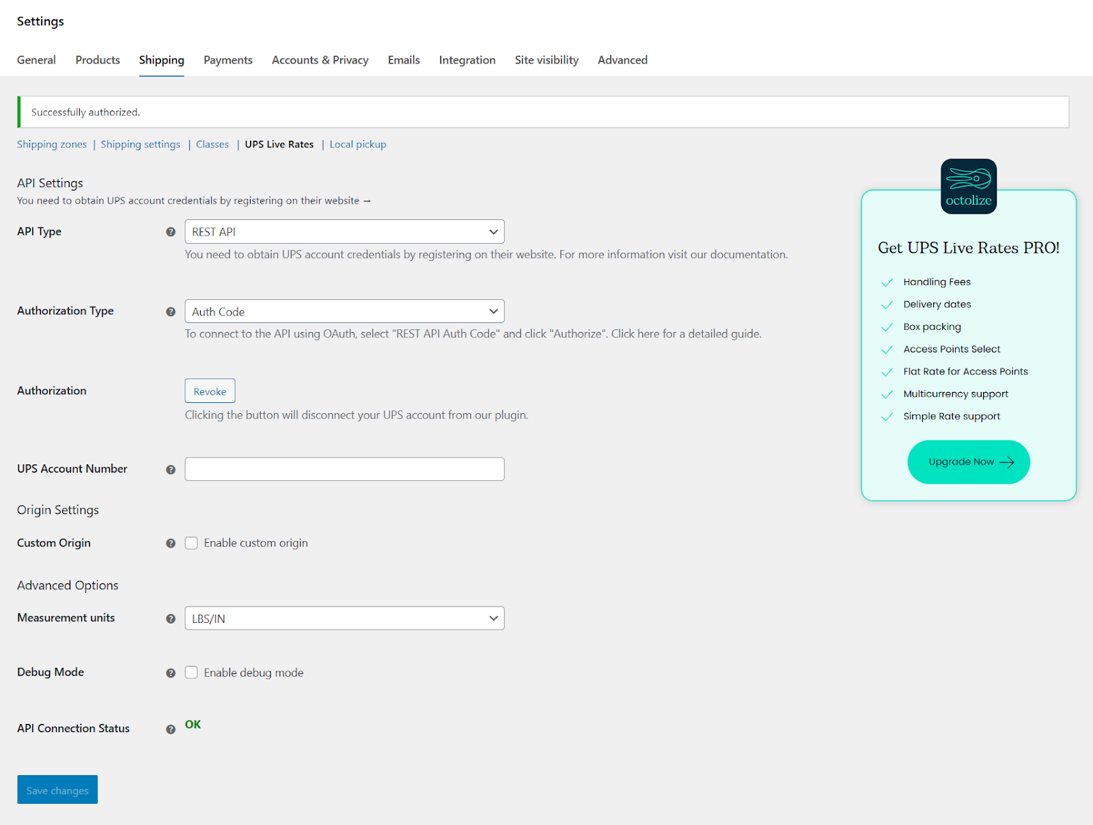Screen dimensions: 1093x825
Task: Click the octolize logo badge
Action: coord(969,186)
